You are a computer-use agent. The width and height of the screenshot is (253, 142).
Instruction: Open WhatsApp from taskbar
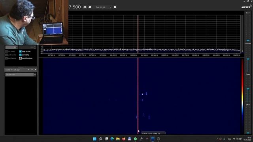tap(135, 139)
